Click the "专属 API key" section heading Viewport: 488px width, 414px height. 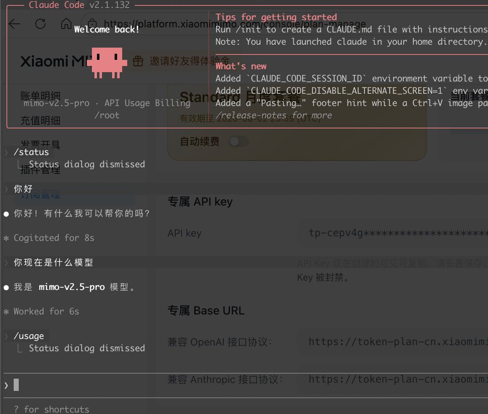(x=200, y=202)
